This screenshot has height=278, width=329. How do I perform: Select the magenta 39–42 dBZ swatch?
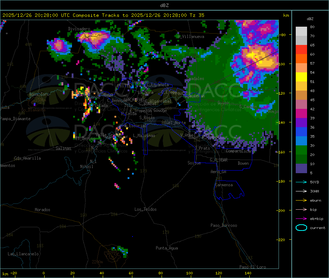point(301,114)
